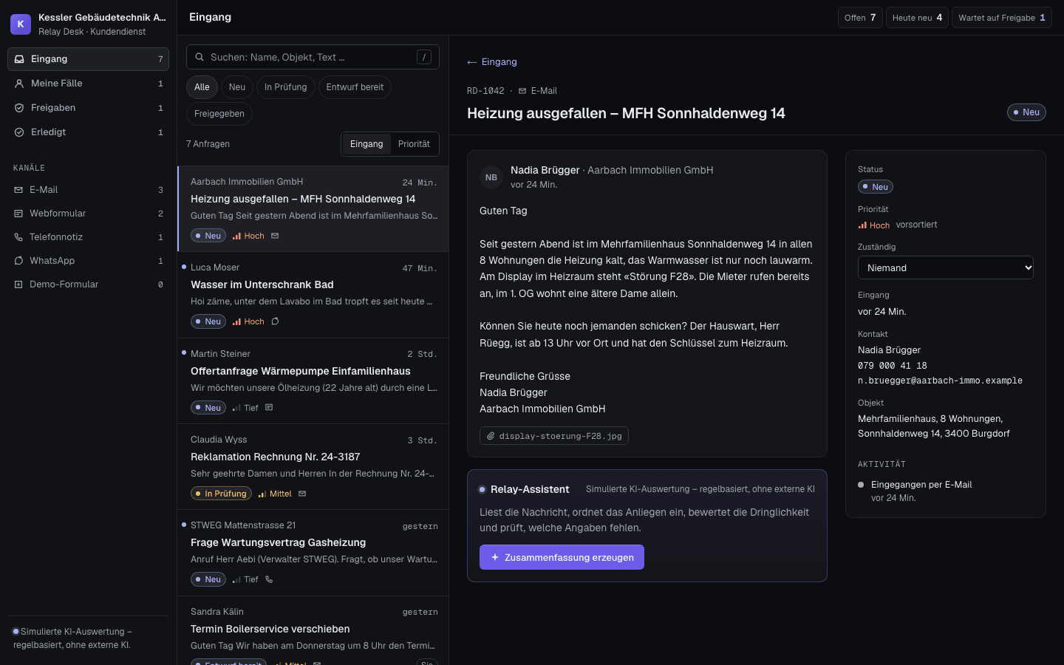Open Reklamation Rechnung Nr. 24-3187 request

tap(313, 467)
